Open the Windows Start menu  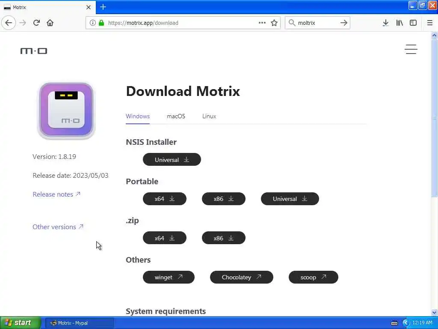tap(20, 323)
